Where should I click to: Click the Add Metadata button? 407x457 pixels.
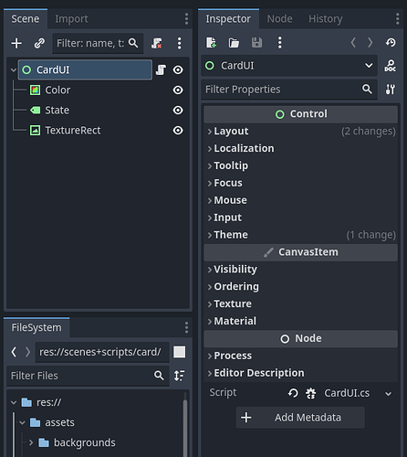click(300, 418)
